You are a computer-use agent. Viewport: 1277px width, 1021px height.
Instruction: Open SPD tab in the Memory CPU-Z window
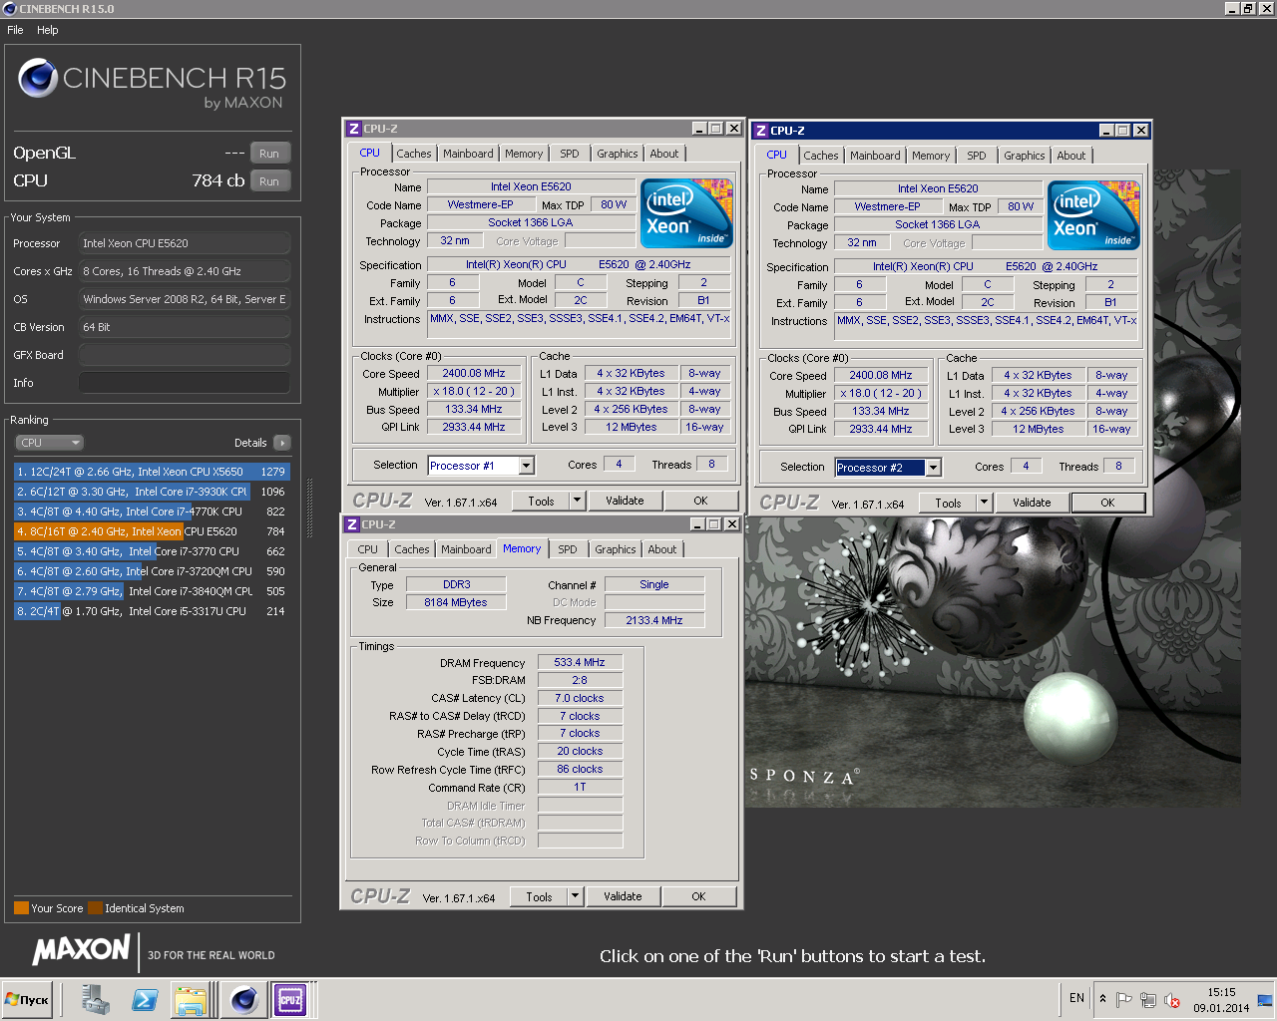coord(567,549)
